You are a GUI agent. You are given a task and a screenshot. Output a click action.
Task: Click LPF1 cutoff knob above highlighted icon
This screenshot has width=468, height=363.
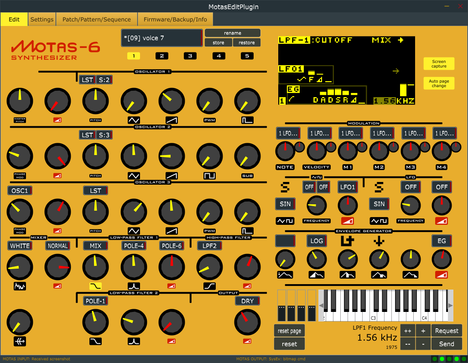(95, 267)
